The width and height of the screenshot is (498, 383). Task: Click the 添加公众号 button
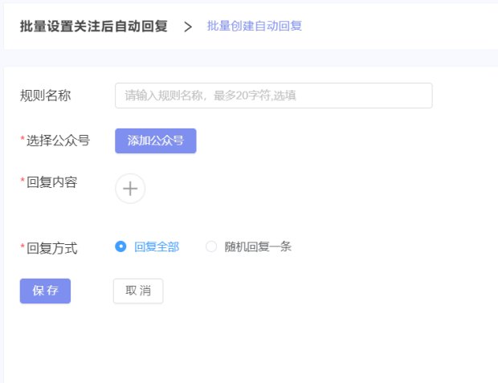(156, 141)
